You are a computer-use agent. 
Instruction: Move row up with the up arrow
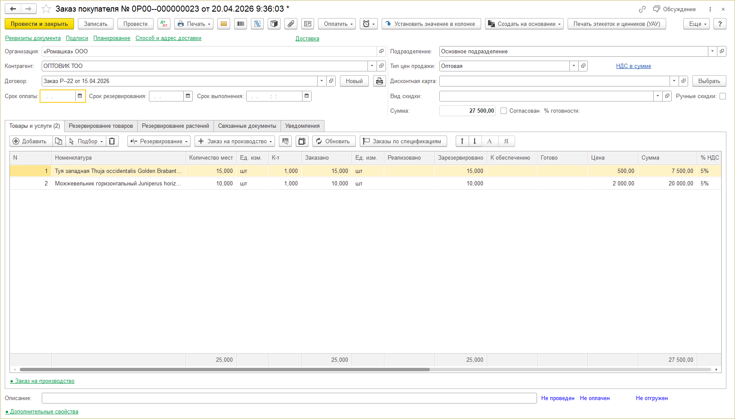pos(462,141)
